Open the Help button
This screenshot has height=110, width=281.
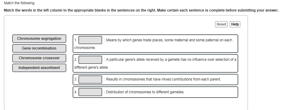pos(235,24)
